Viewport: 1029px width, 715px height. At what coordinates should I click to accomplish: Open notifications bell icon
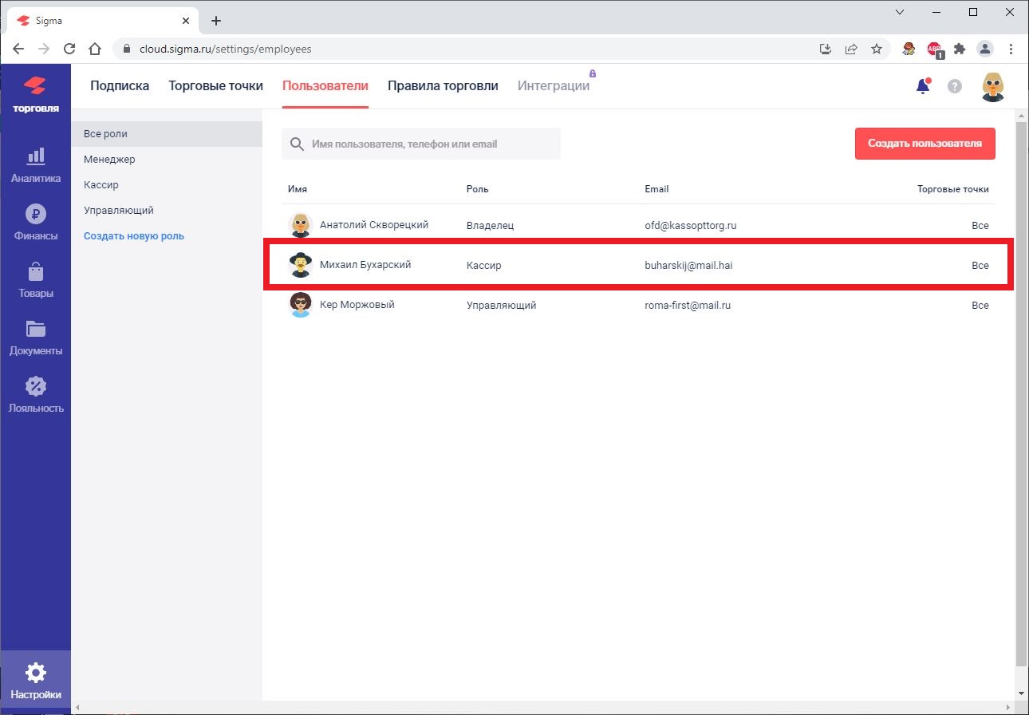(x=923, y=86)
